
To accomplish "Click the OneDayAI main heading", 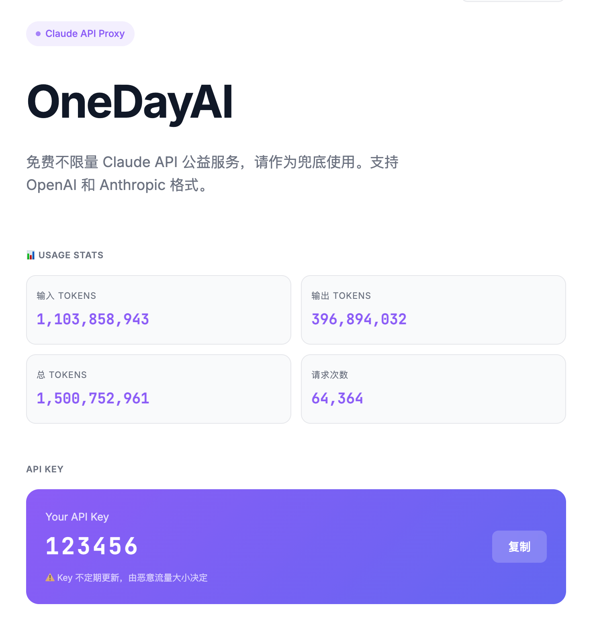I will (130, 102).
